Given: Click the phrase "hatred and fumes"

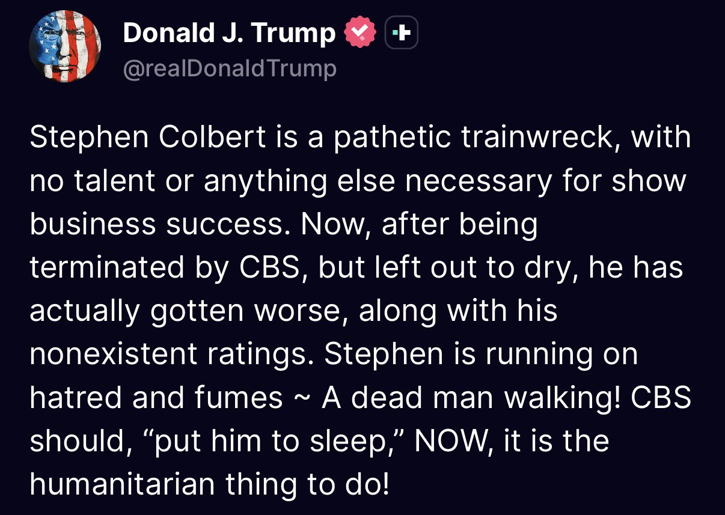Looking at the screenshot, I should pyautogui.click(x=156, y=398).
